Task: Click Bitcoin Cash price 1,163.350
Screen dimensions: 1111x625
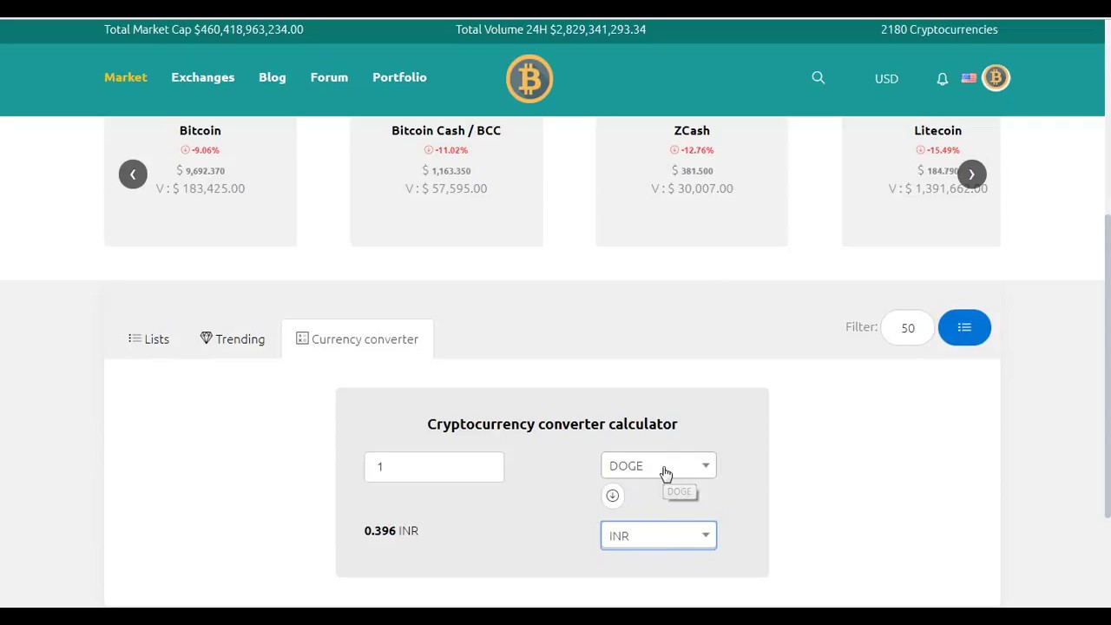Action: coord(446,171)
